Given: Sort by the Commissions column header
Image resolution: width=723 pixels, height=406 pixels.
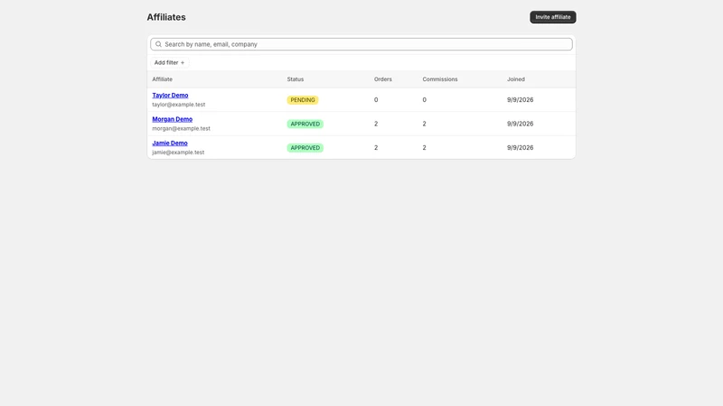Looking at the screenshot, I should [x=440, y=79].
